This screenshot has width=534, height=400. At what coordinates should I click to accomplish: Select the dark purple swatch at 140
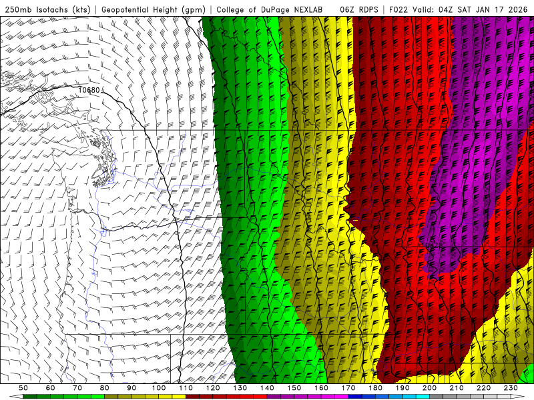click(x=274, y=396)
